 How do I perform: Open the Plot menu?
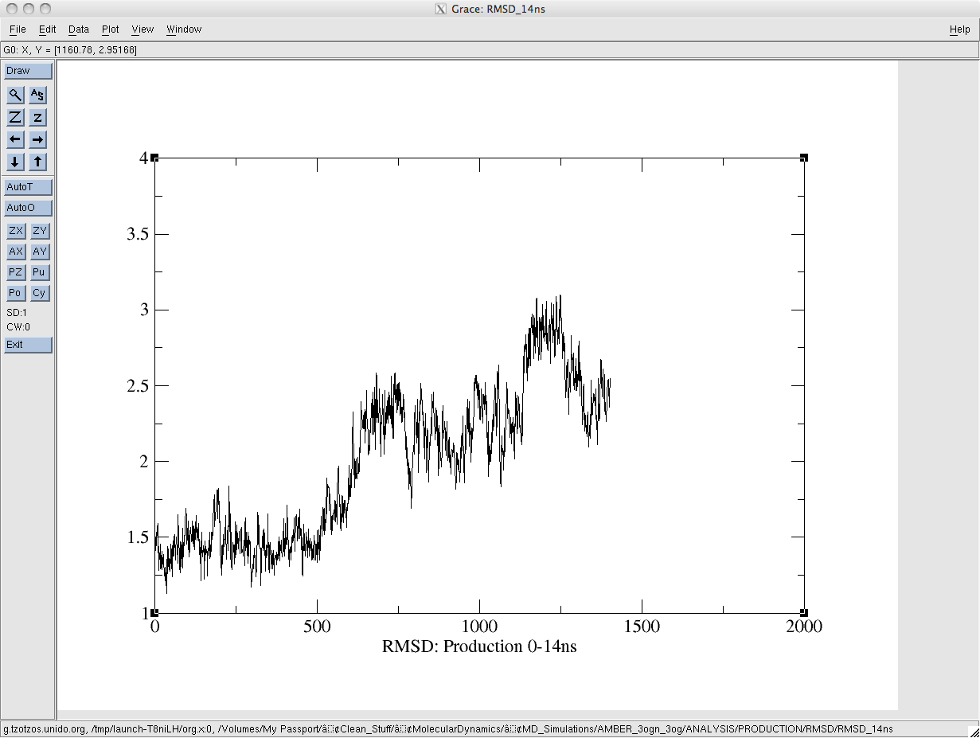(110, 29)
